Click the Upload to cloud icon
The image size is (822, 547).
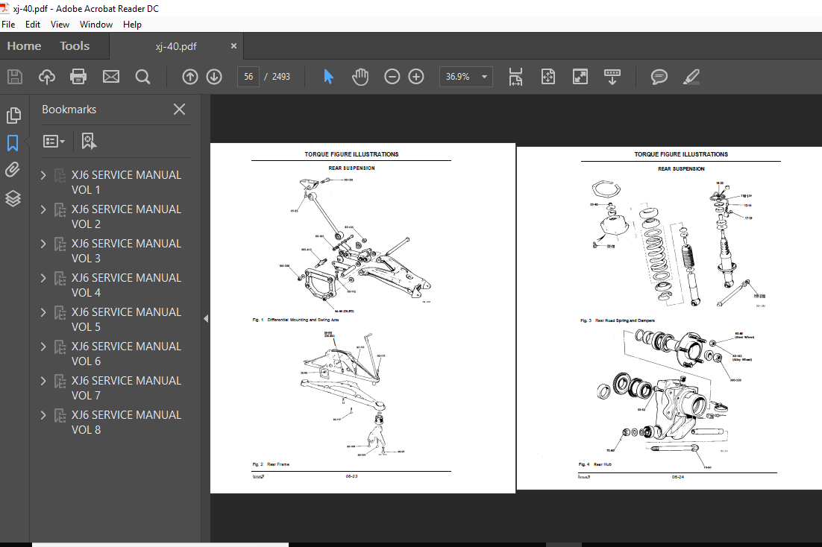pos(46,77)
